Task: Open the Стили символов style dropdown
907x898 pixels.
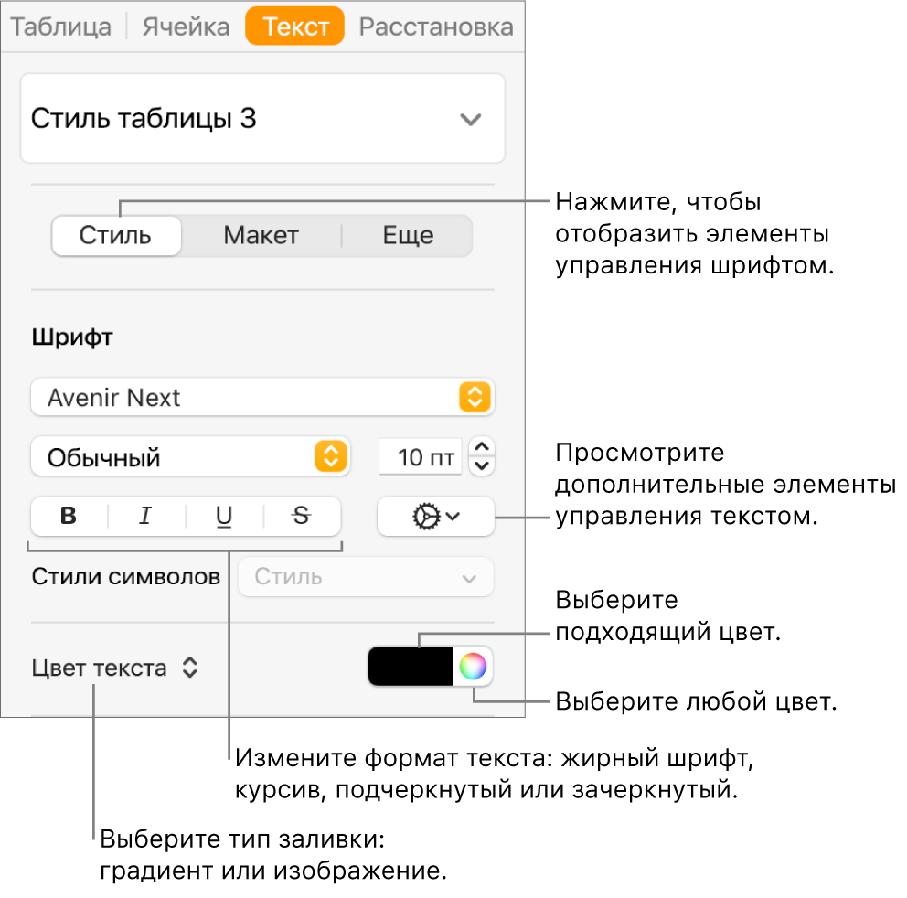Action: pos(366,577)
